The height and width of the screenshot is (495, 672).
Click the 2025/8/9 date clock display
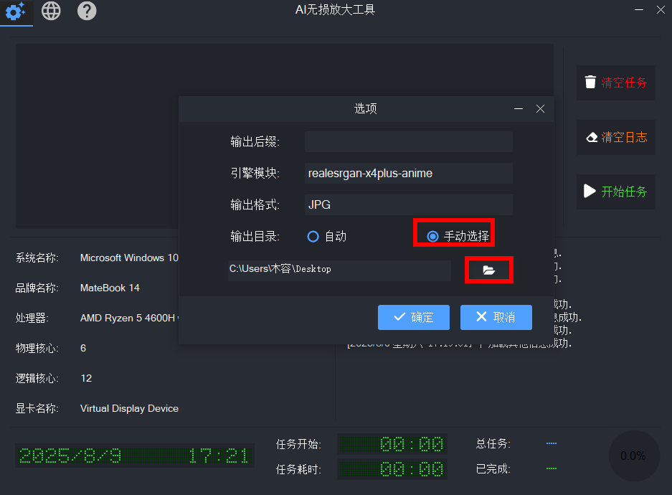click(x=135, y=456)
